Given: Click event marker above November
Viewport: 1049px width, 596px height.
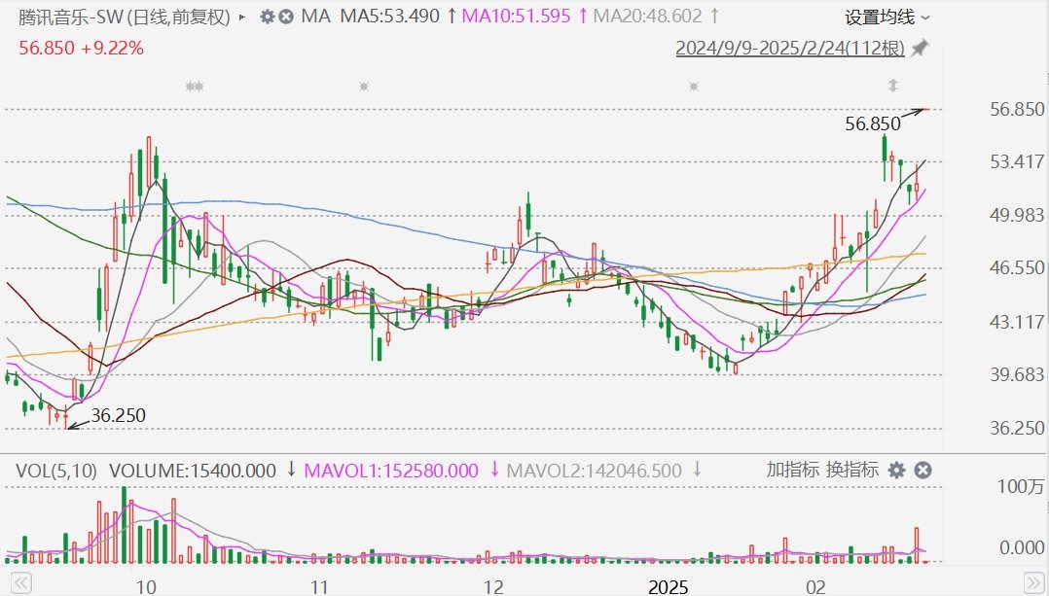Looking at the screenshot, I should tap(364, 87).
